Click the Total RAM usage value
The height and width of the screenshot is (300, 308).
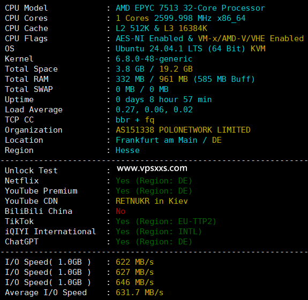click(x=185, y=79)
